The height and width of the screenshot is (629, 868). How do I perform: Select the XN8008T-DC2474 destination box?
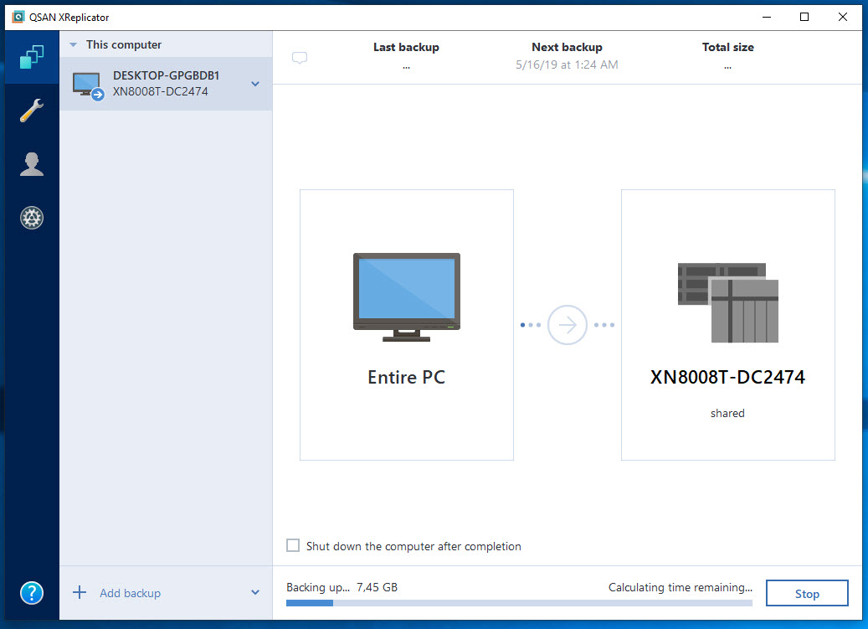tap(728, 325)
